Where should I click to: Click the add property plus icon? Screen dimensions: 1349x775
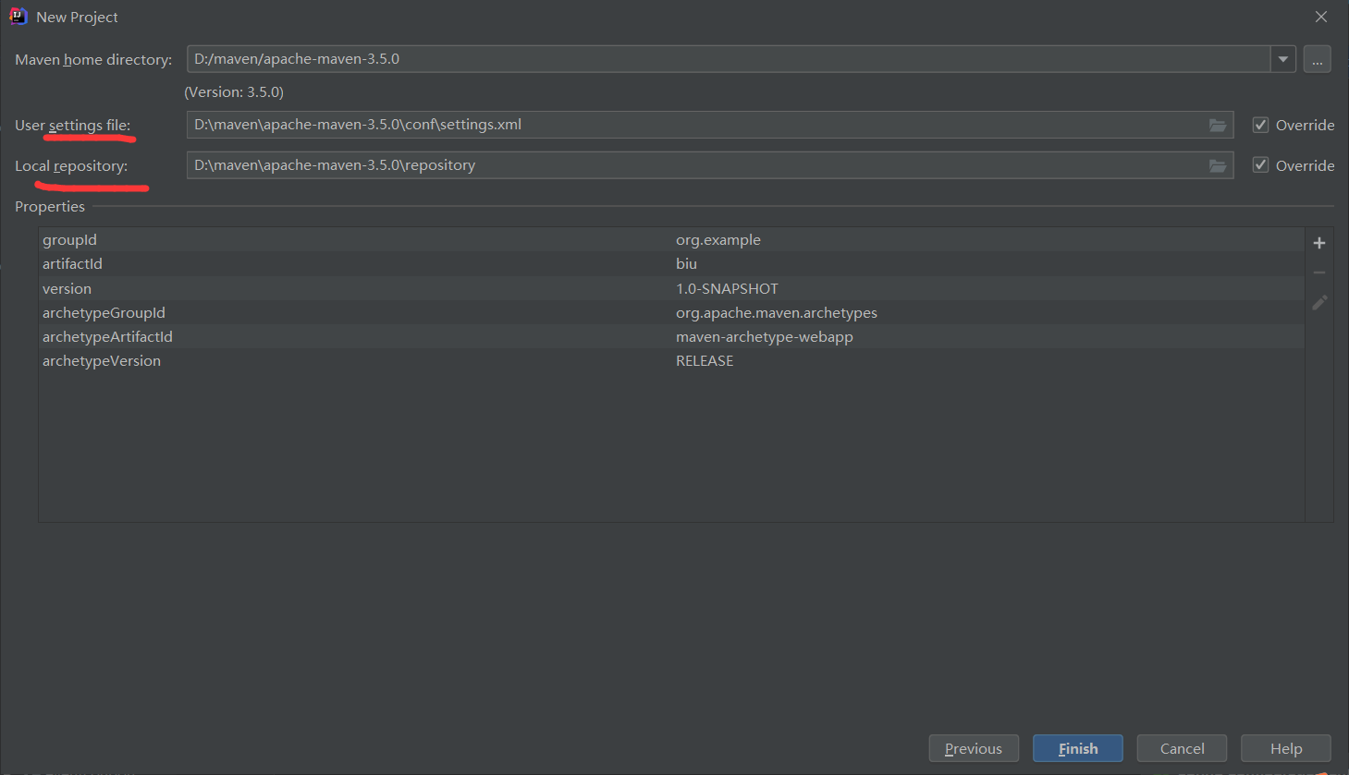tap(1319, 243)
